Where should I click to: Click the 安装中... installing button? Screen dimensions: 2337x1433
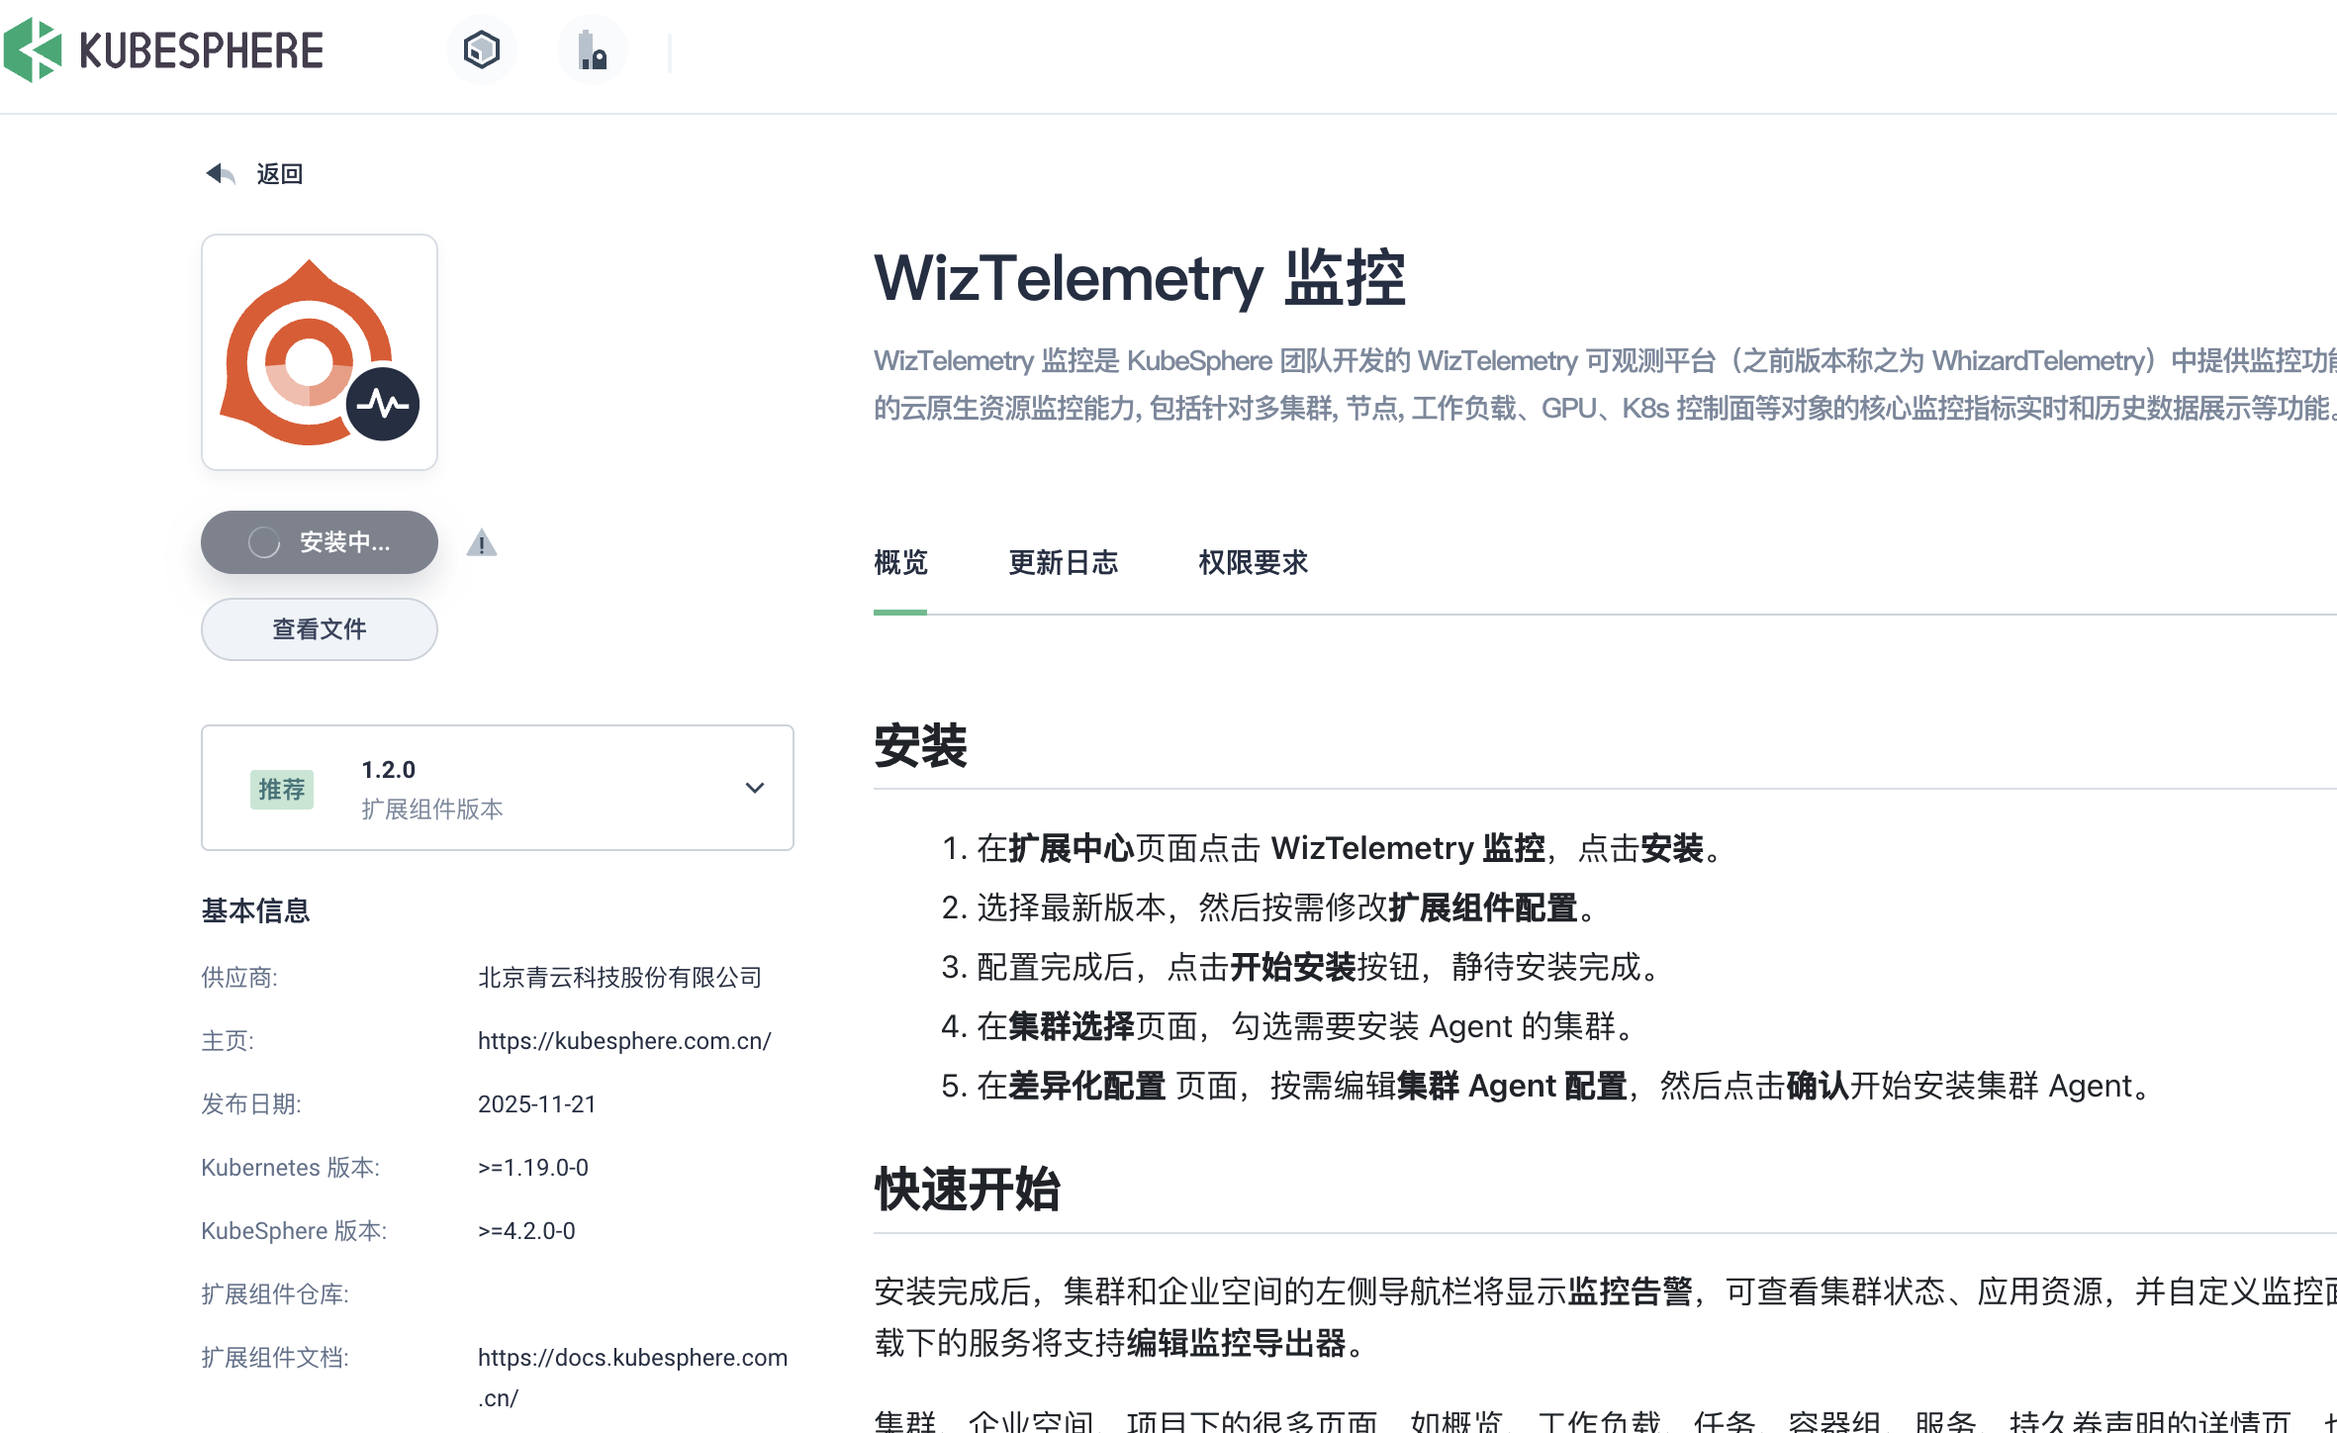coord(343,542)
